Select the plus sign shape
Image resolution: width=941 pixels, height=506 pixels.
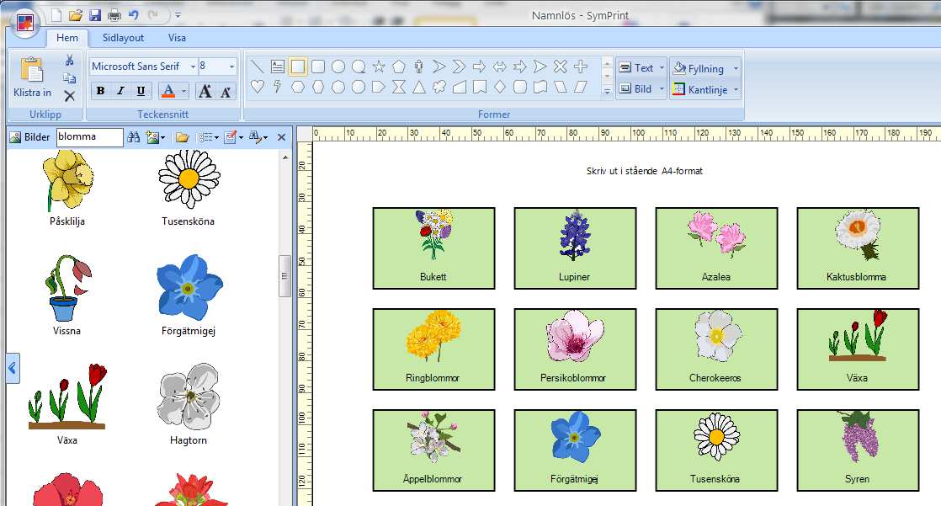point(580,66)
